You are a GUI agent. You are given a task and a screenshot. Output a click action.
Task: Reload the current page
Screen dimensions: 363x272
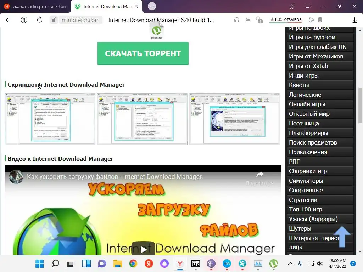coord(40,20)
